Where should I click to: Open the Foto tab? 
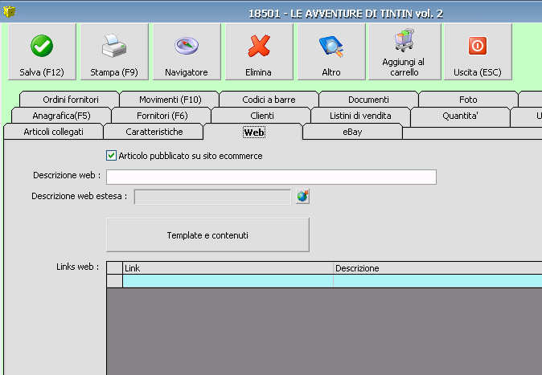468,100
